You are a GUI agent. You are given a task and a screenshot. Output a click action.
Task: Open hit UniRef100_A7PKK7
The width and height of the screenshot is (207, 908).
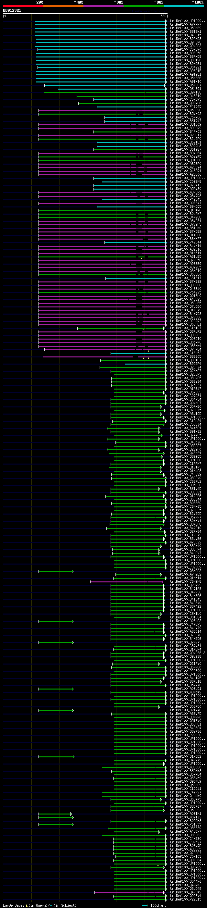(x=186, y=25)
